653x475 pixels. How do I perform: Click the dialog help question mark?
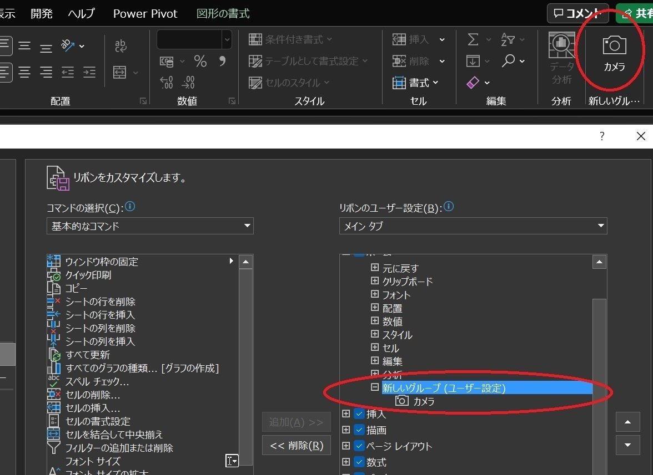(602, 136)
